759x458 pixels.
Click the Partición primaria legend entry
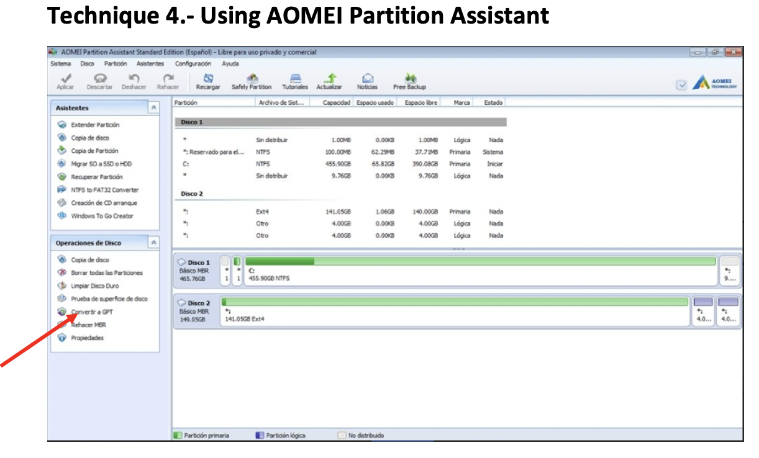[x=202, y=436]
